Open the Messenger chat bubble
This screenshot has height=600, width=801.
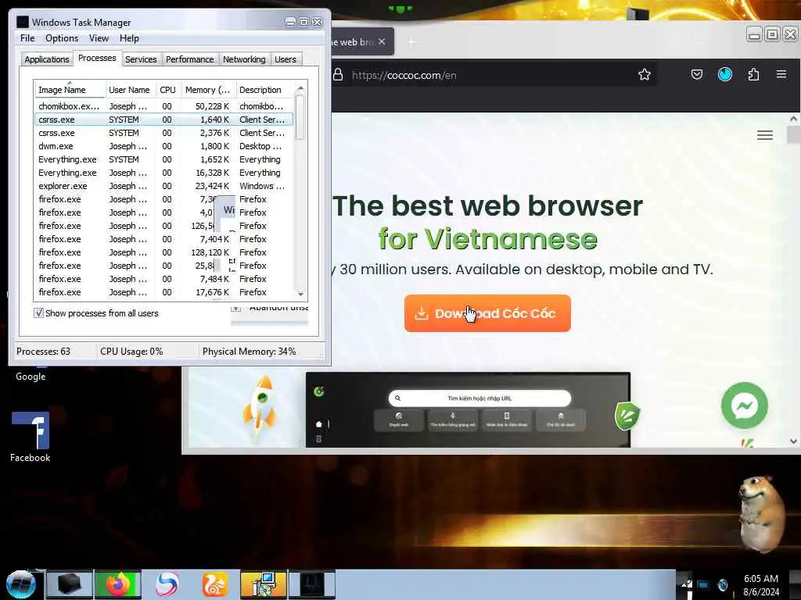click(745, 405)
